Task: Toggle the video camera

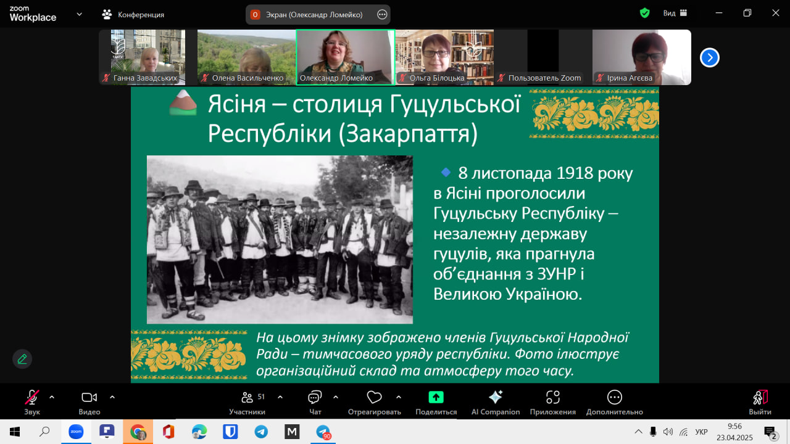Action: pos(89,398)
